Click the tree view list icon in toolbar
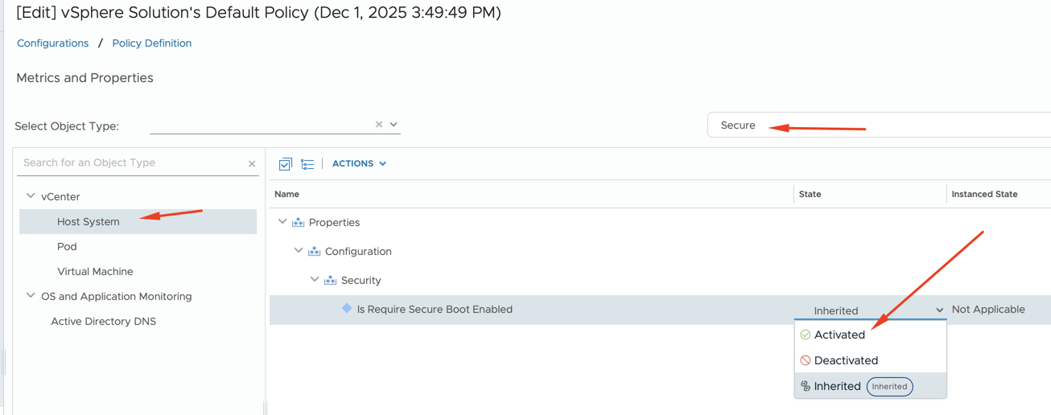The width and height of the screenshot is (1051, 415). click(x=307, y=164)
